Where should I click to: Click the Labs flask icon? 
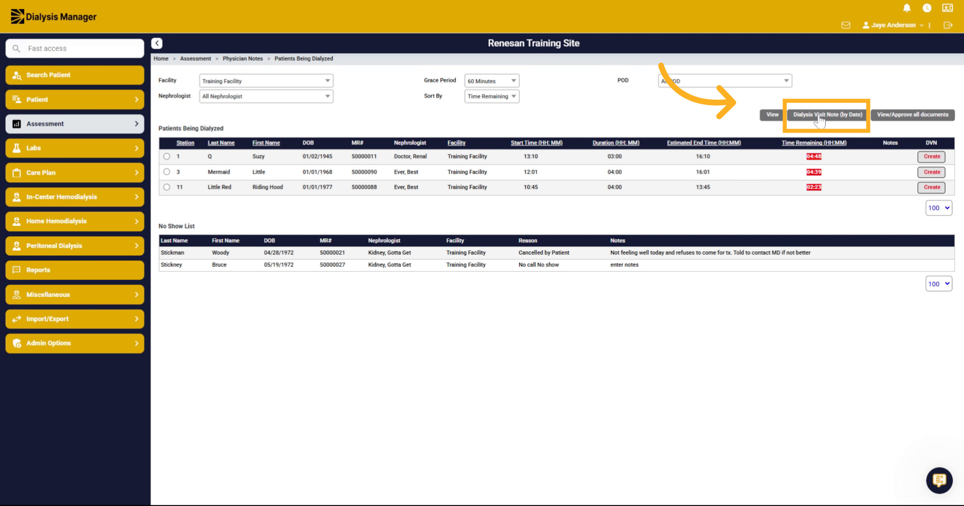click(x=16, y=148)
